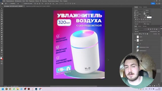Click the foreground color swatch

1,58
